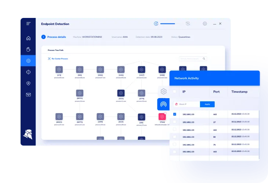Click the Re-Center Process link
This screenshot has height=183, width=268.
[58, 59]
